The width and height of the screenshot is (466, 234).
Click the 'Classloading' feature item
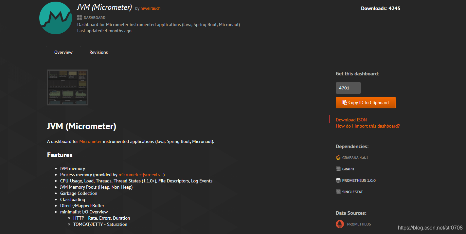coord(73,199)
